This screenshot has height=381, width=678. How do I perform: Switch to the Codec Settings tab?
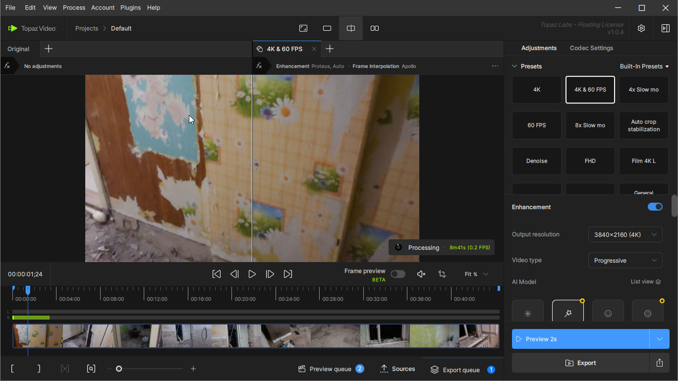point(591,48)
